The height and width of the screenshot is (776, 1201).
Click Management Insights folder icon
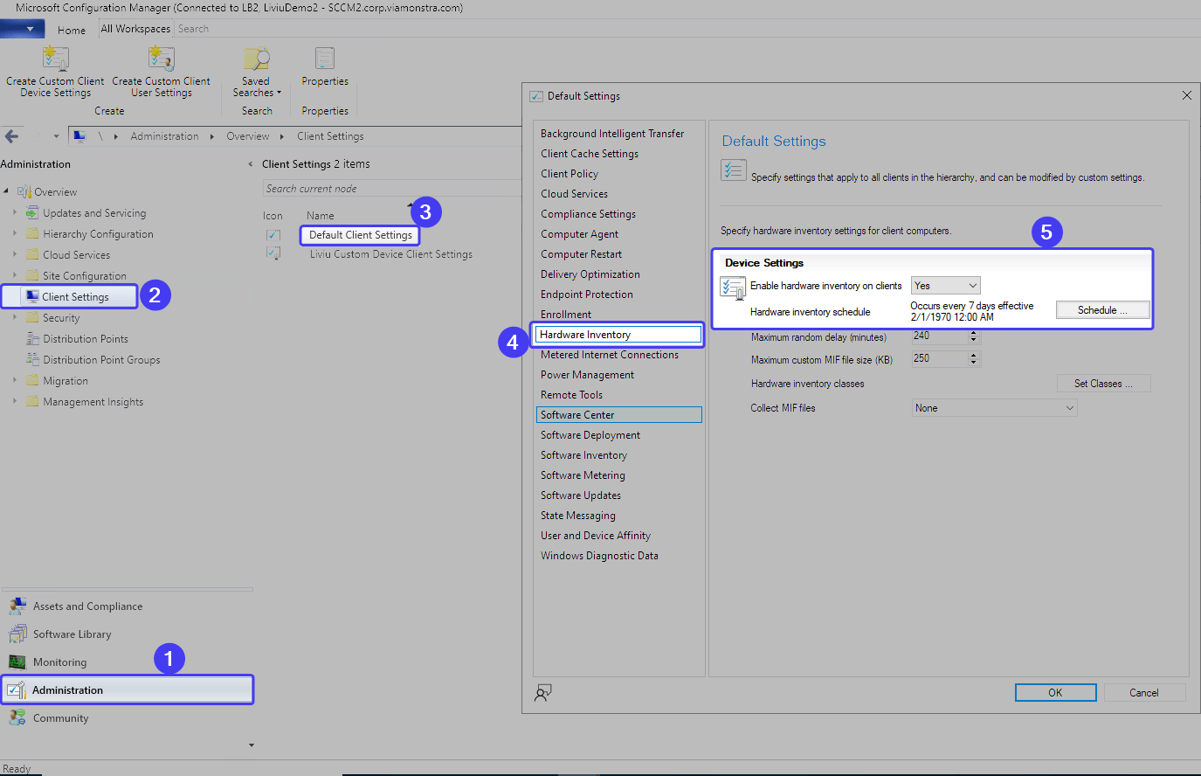pyautogui.click(x=32, y=402)
